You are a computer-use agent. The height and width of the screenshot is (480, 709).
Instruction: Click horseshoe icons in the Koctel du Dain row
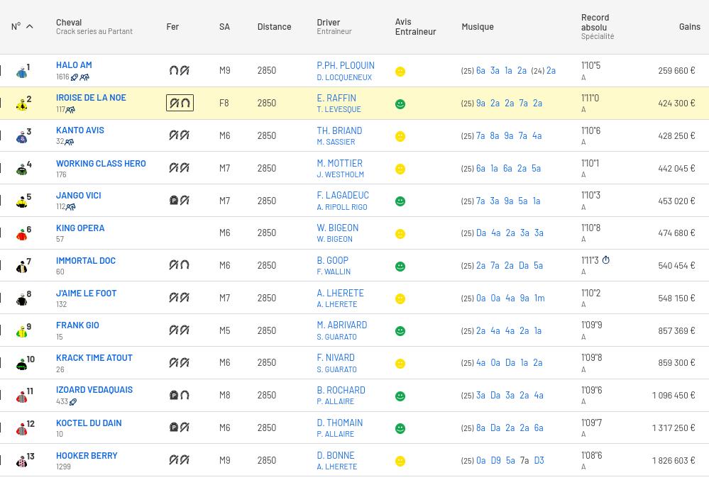[x=180, y=428]
